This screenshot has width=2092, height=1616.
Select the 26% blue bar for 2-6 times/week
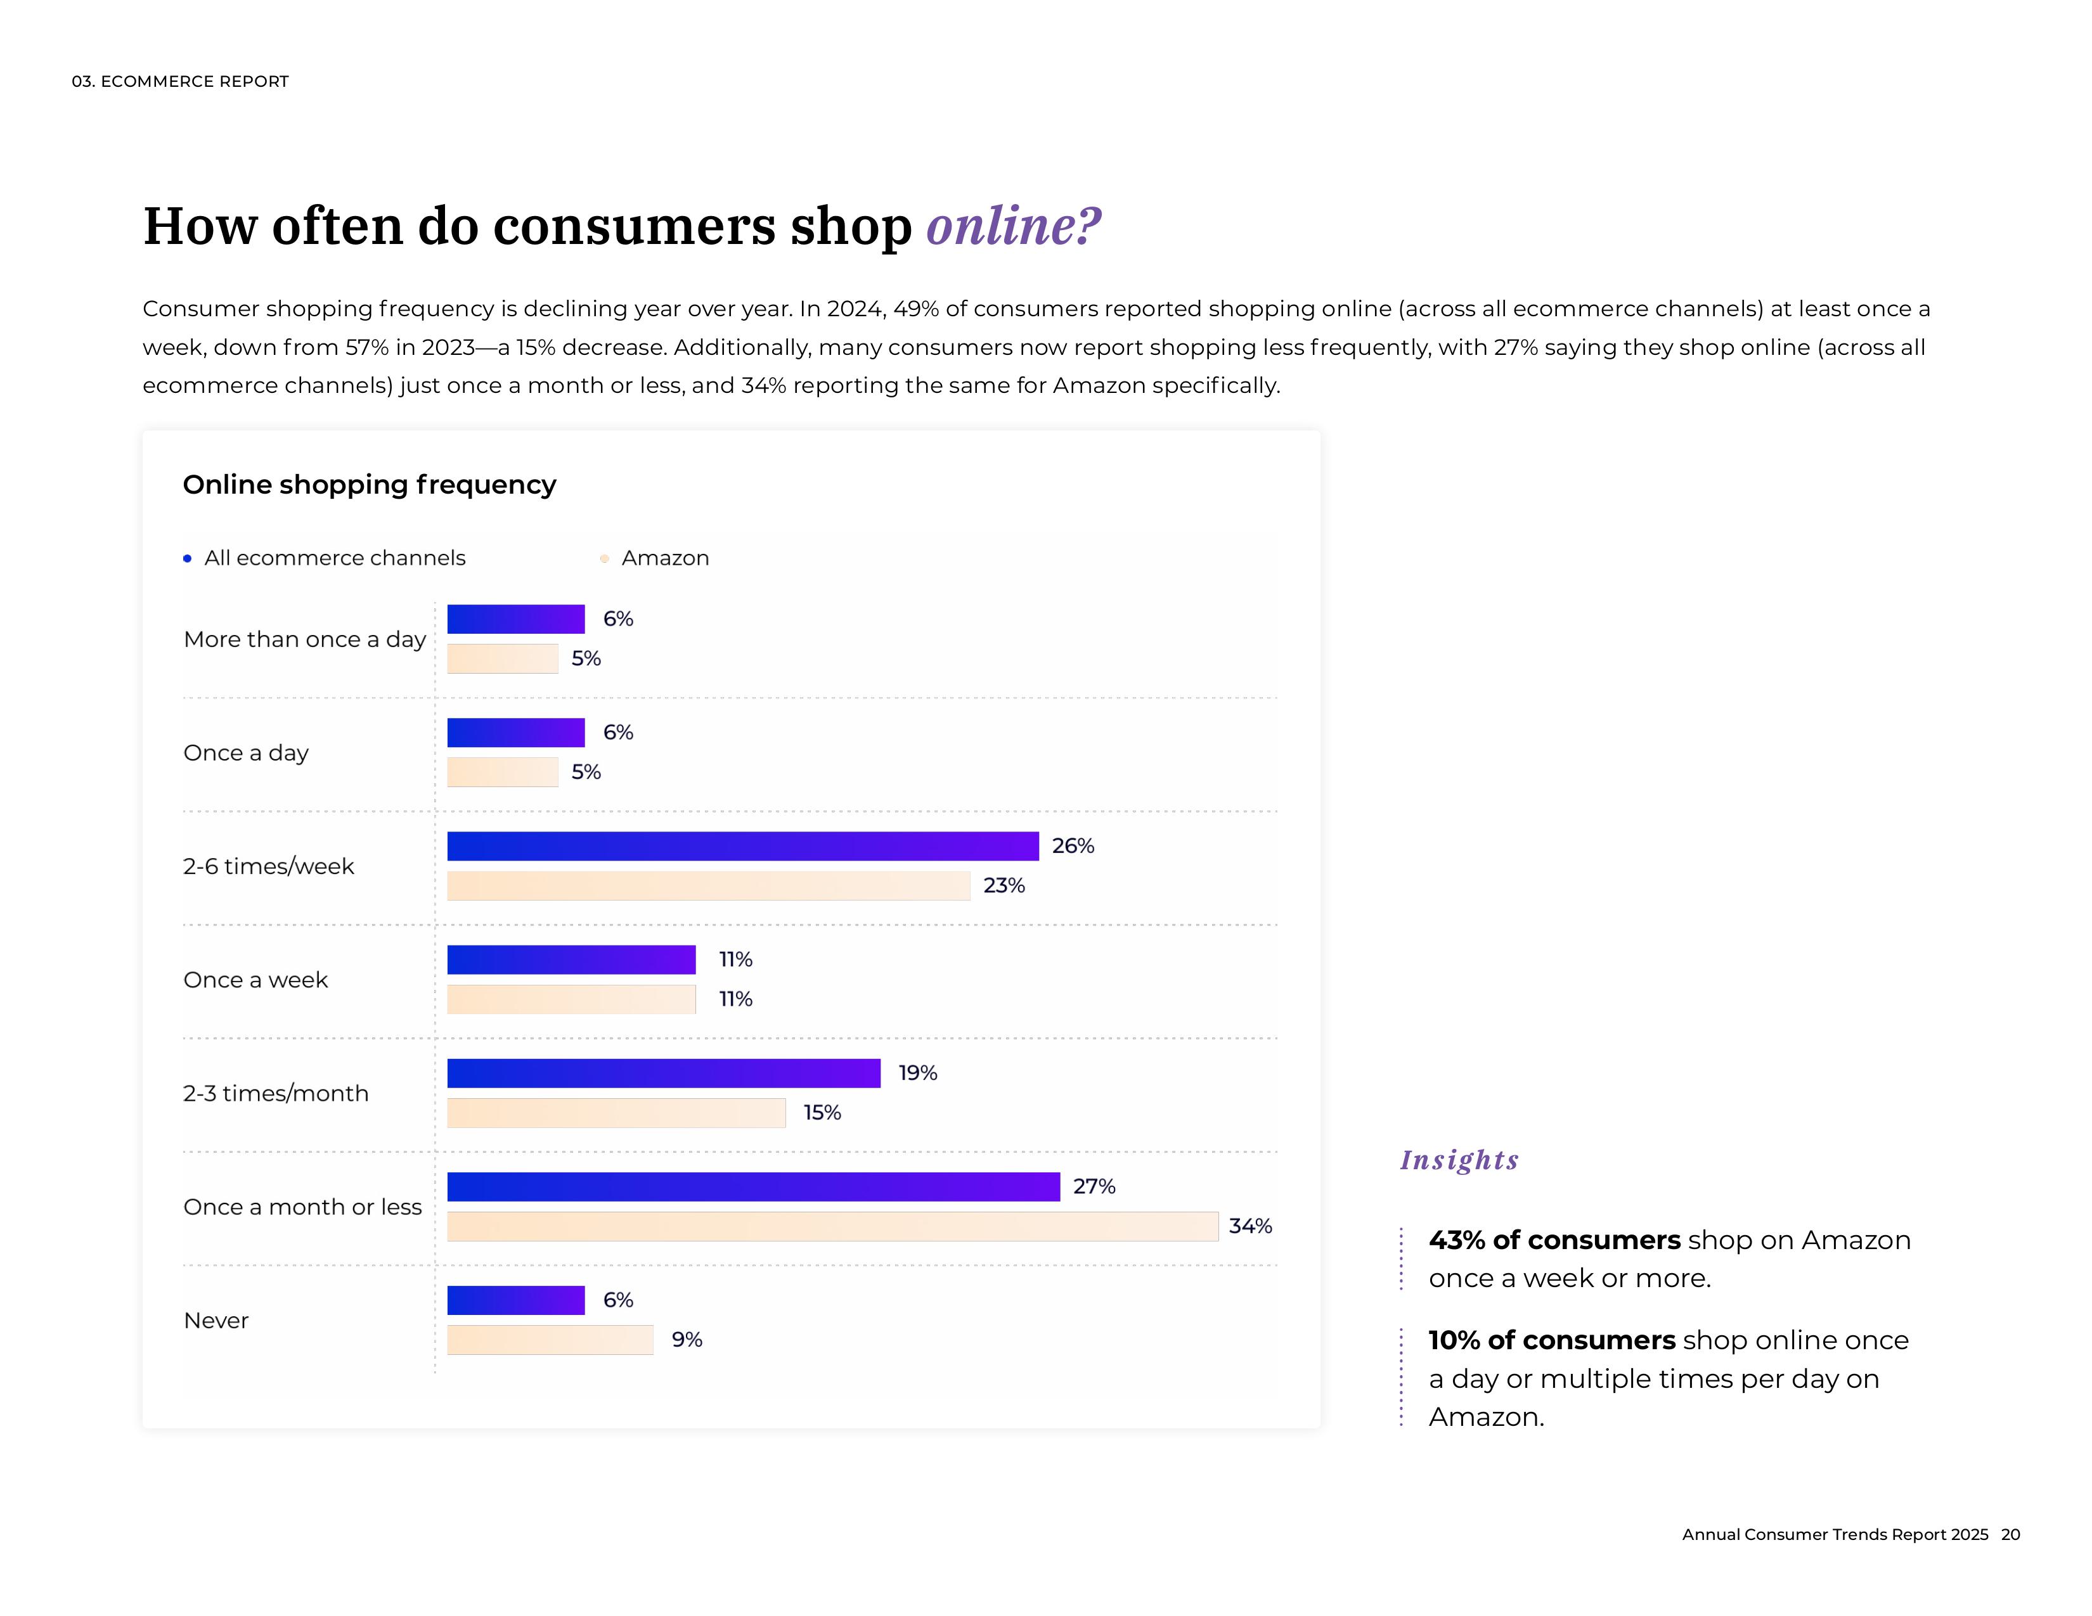tap(742, 846)
